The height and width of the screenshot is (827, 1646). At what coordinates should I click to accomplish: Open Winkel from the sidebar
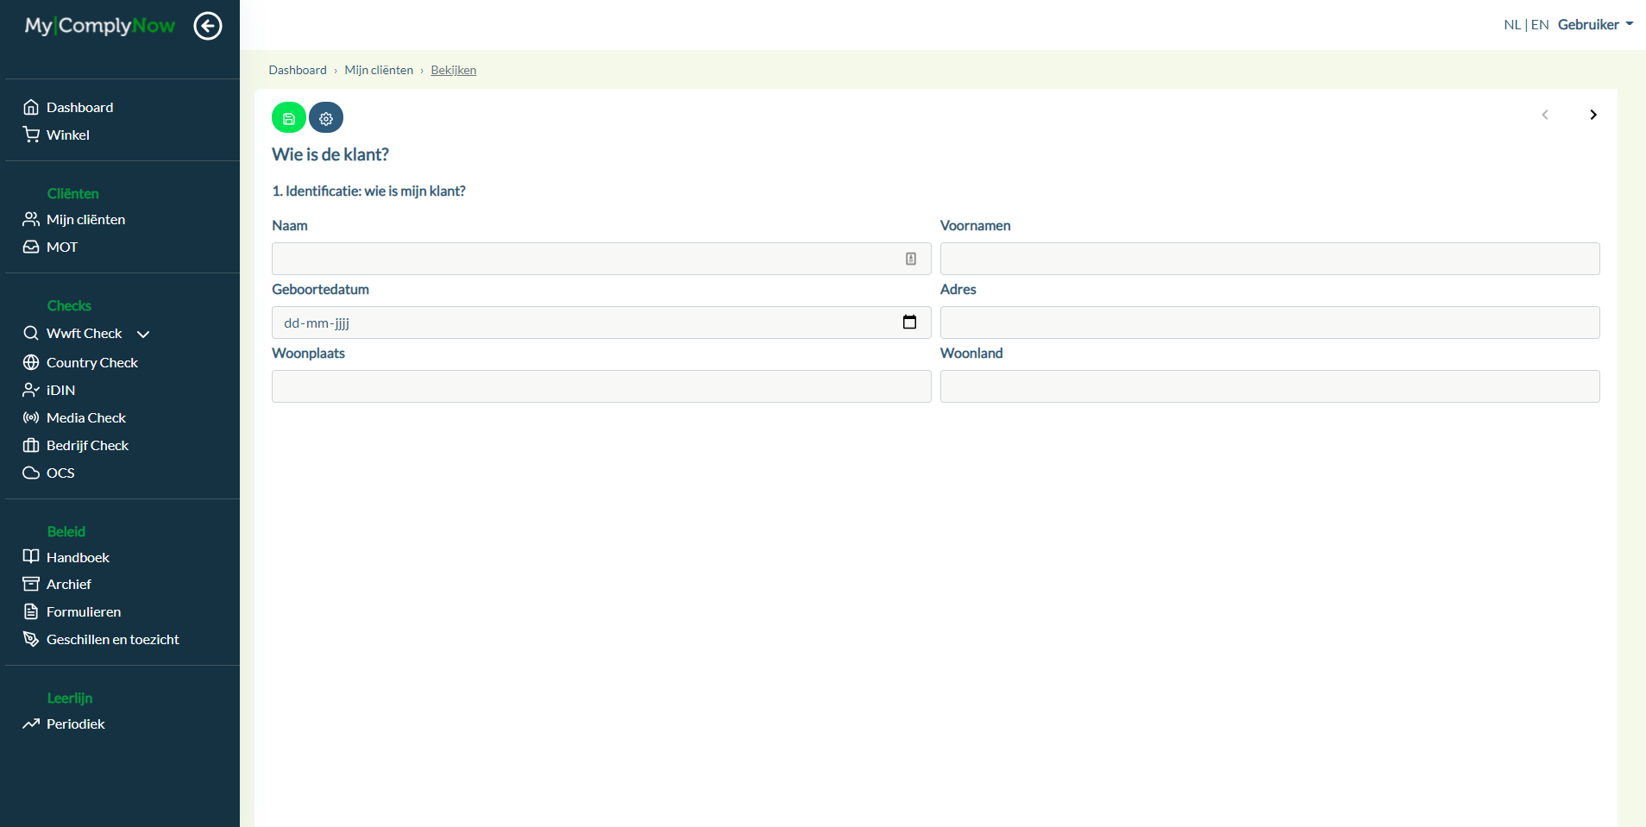coord(67,135)
